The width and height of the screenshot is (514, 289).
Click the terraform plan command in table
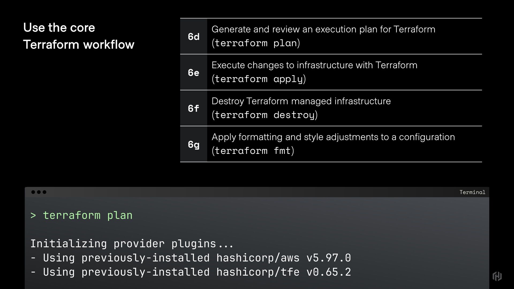click(256, 43)
